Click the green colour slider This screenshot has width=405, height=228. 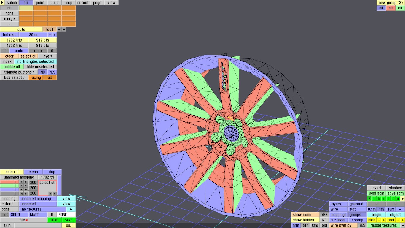9,186
